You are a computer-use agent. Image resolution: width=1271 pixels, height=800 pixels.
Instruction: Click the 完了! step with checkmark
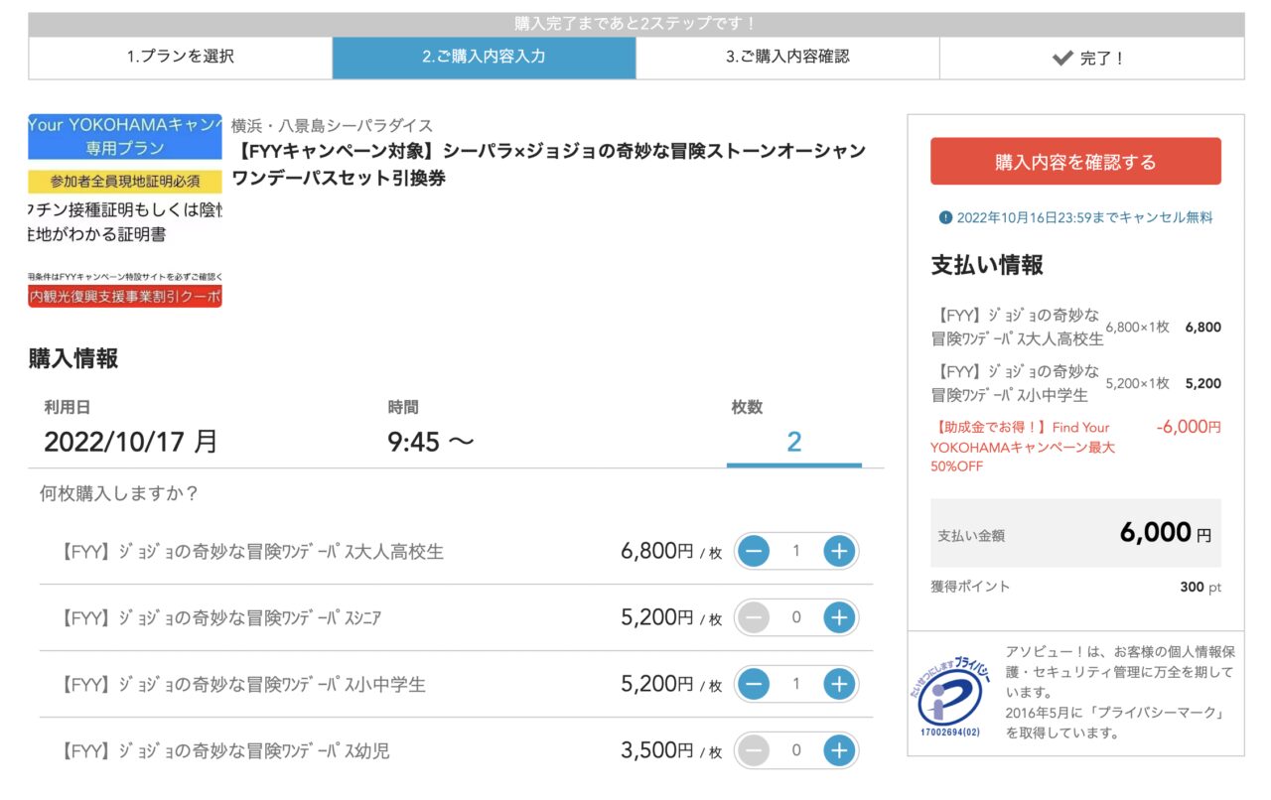[x=1091, y=58]
